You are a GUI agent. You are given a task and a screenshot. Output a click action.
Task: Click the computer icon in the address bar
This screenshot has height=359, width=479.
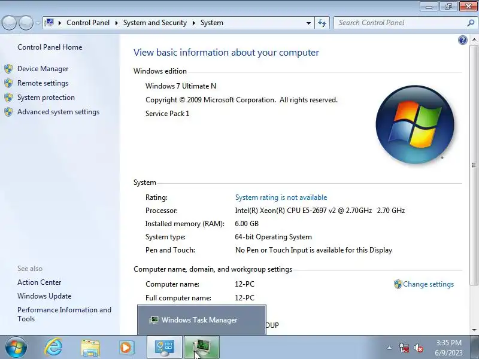(x=49, y=23)
